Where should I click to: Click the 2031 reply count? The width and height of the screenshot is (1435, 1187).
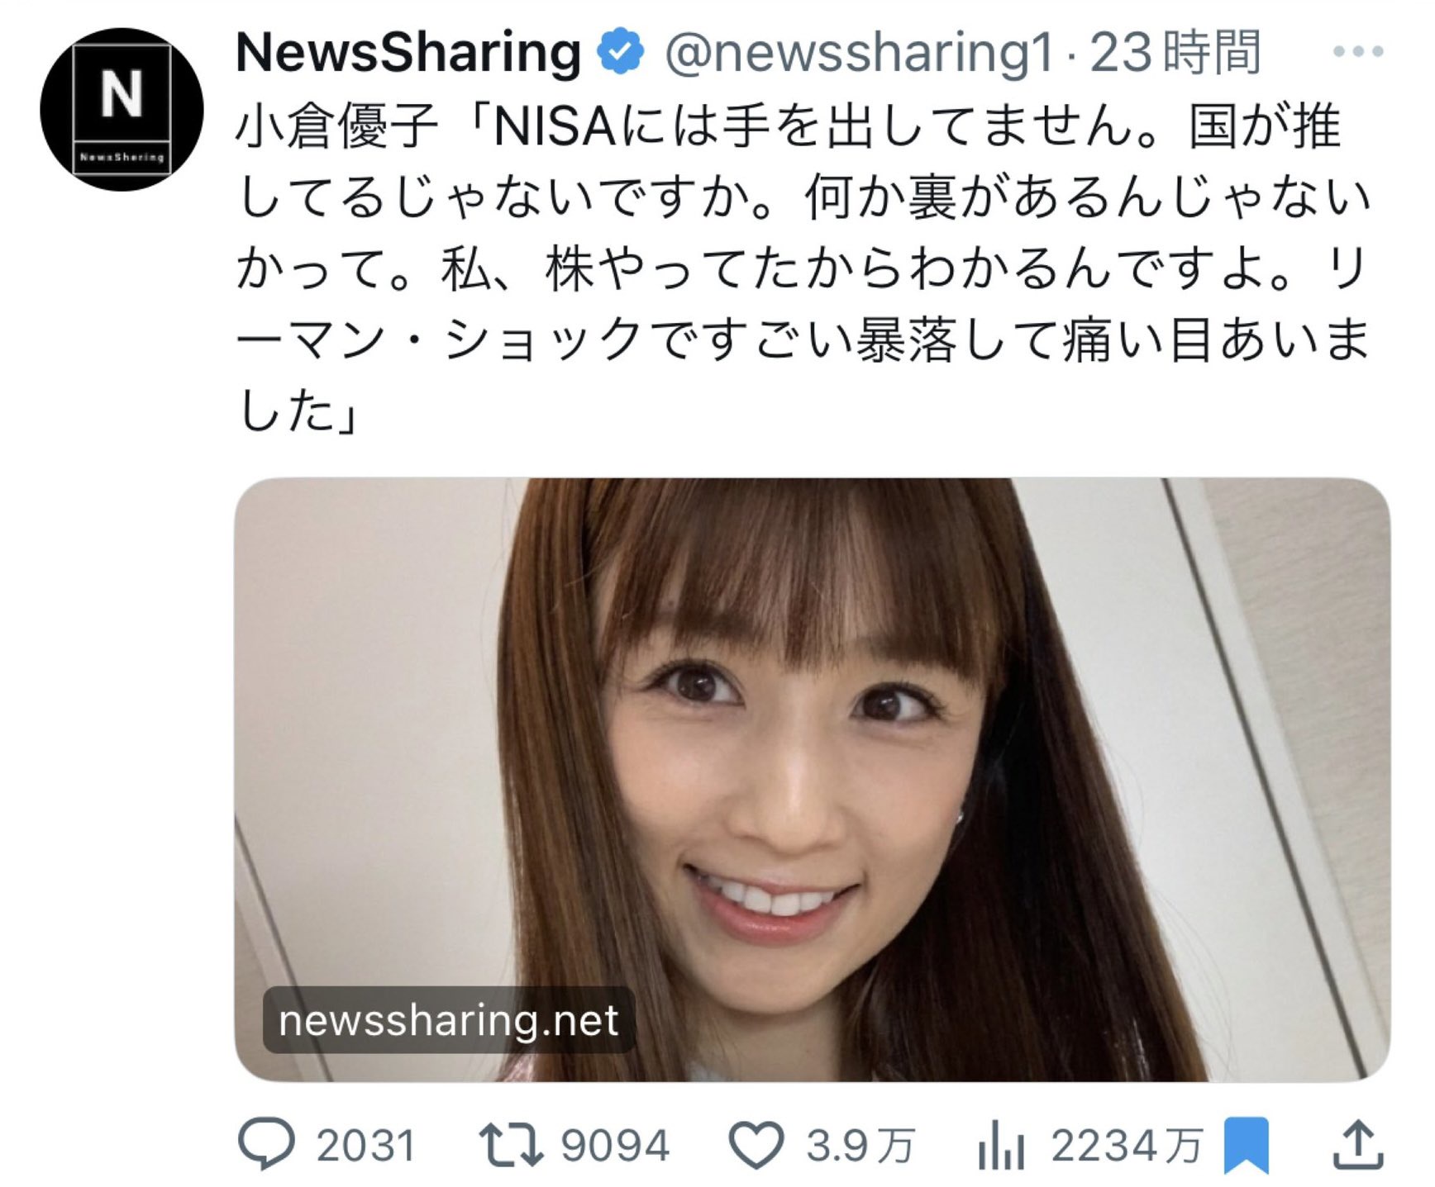(x=365, y=1146)
